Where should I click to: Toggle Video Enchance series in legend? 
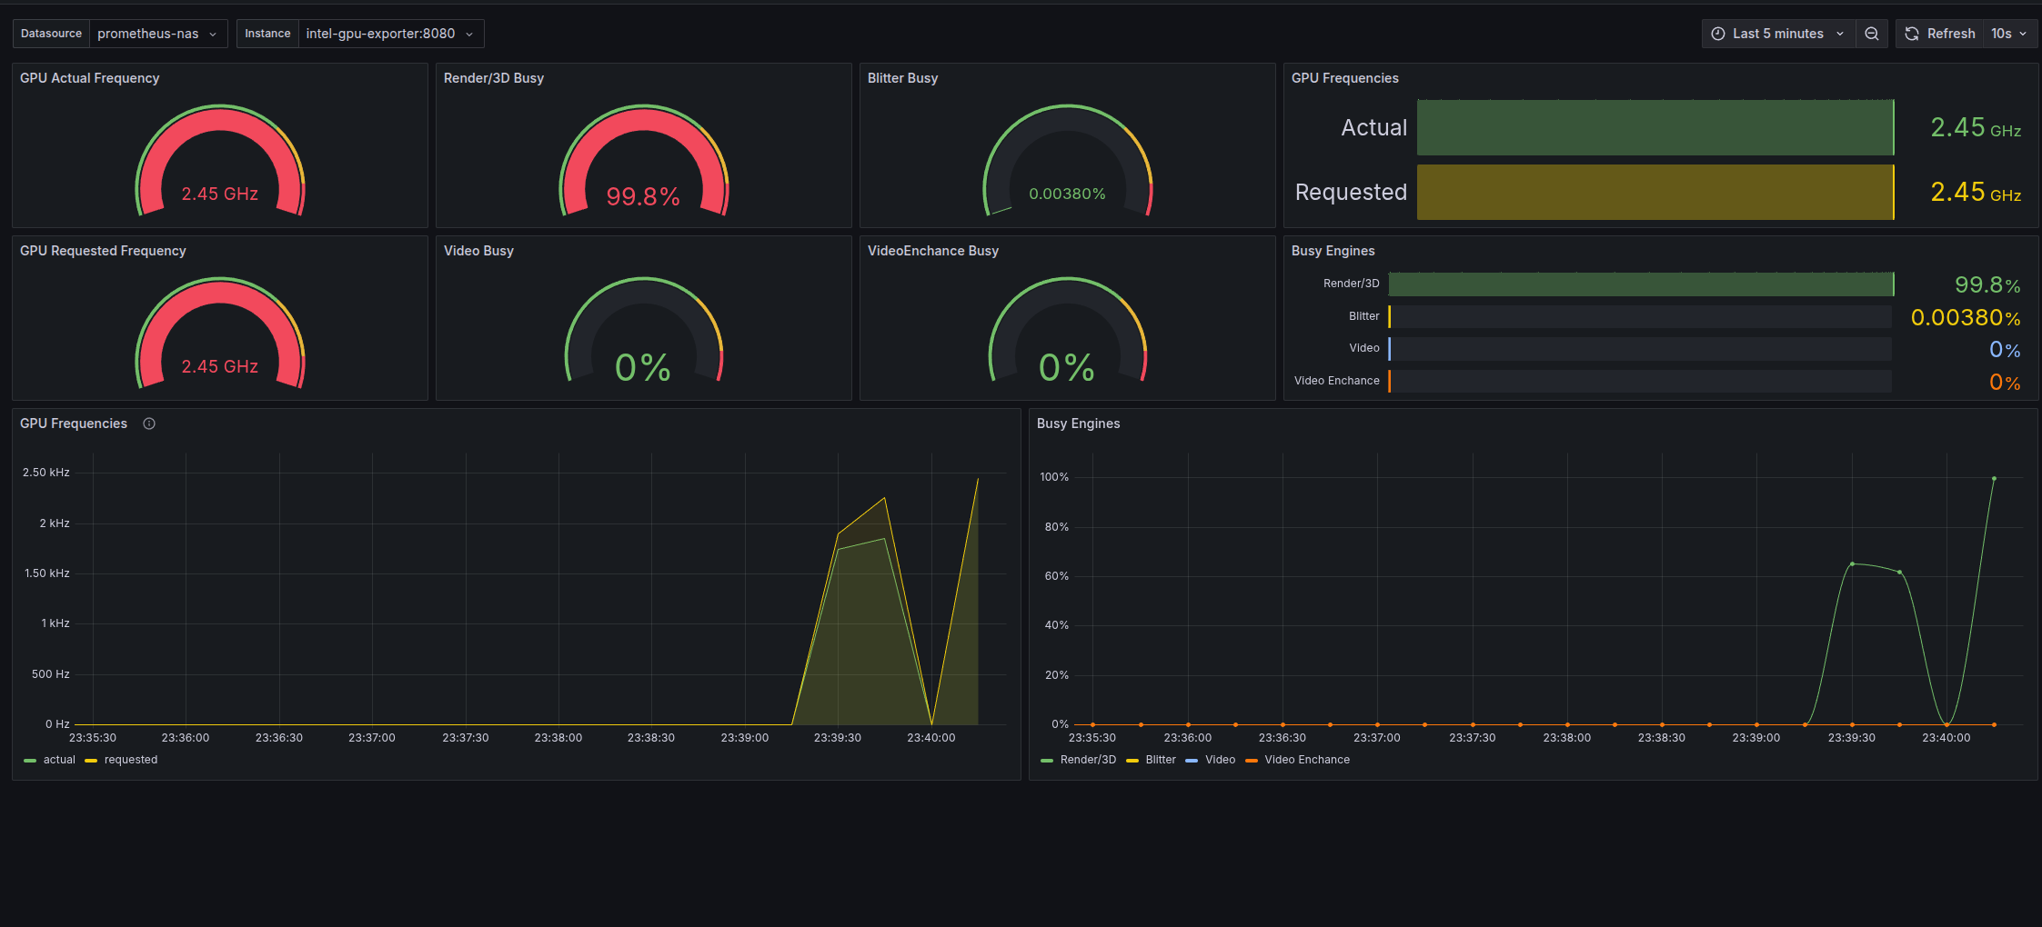tap(1298, 760)
